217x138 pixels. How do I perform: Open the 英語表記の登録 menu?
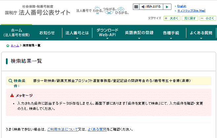point(139,33)
